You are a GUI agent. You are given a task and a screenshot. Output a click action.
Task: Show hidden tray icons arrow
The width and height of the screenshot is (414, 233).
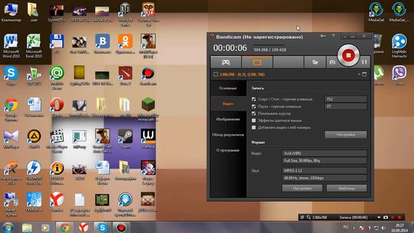click(354, 228)
